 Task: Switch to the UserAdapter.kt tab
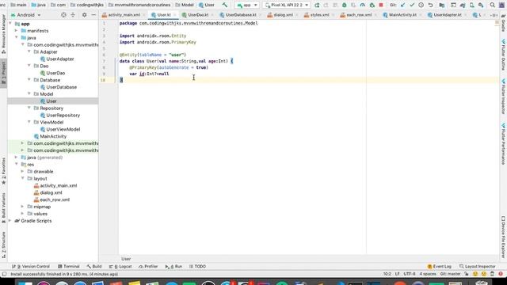click(x=447, y=15)
